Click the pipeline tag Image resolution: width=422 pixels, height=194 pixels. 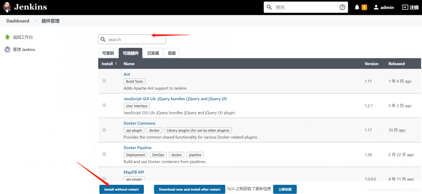[196, 154]
